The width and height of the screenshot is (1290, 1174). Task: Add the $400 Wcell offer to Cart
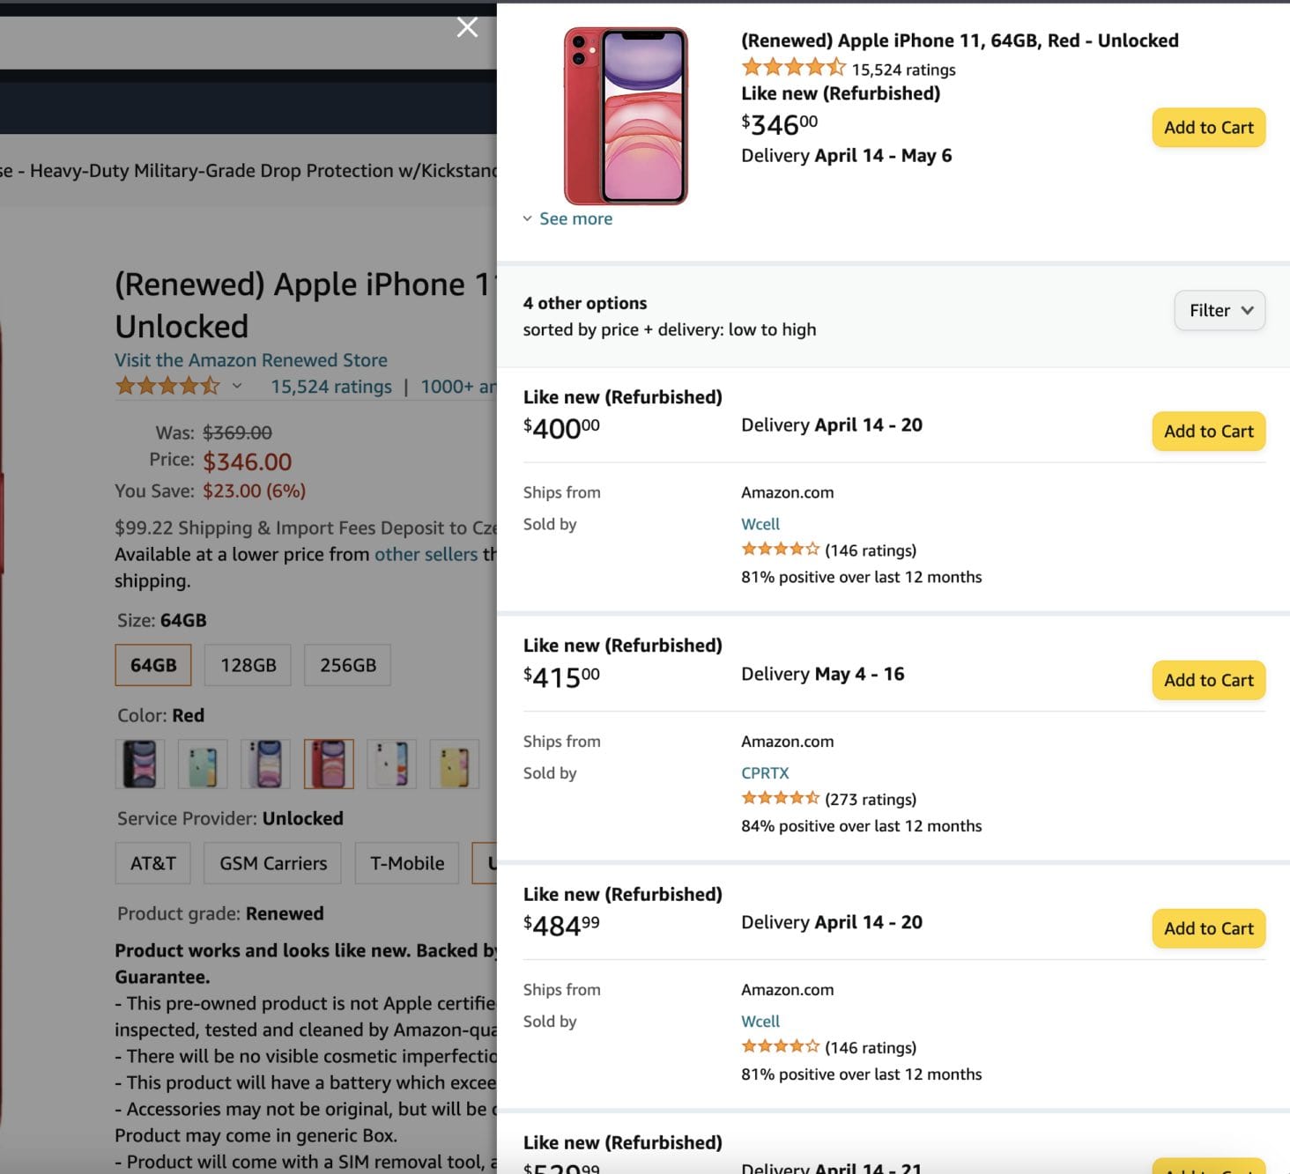(1208, 432)
